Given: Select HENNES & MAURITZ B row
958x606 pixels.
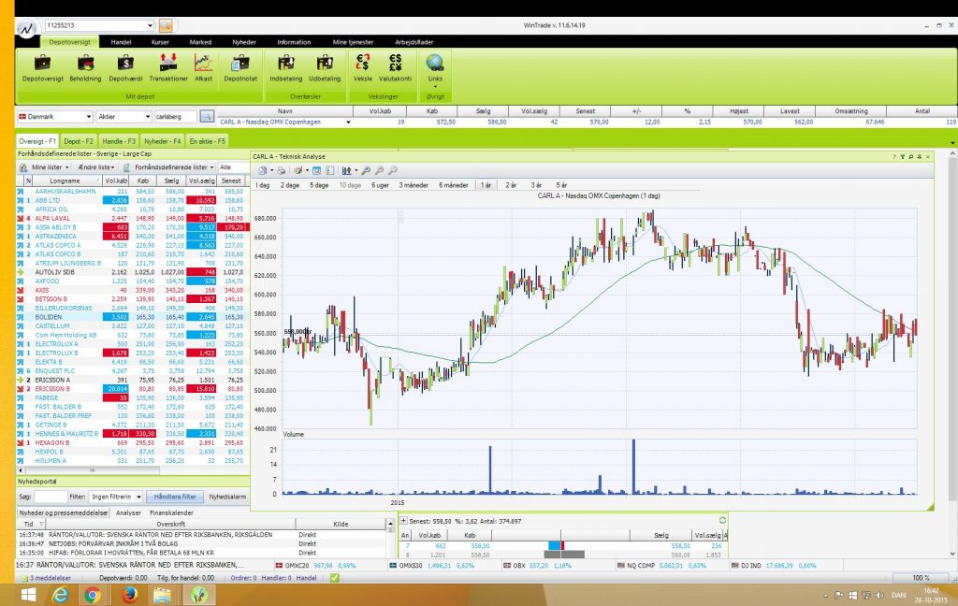Looking at the screenshot, I should coord(131,434).
